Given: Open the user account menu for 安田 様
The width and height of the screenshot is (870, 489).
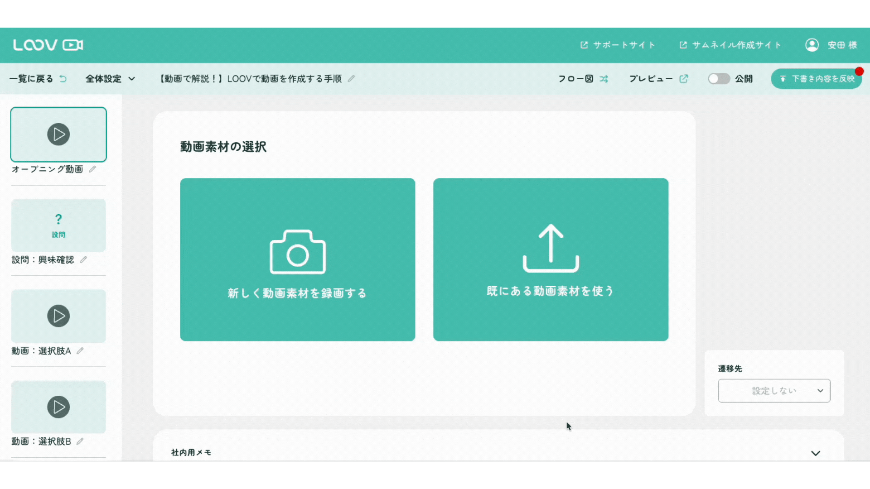Looking at the screenshot, I should pos(812,45).
